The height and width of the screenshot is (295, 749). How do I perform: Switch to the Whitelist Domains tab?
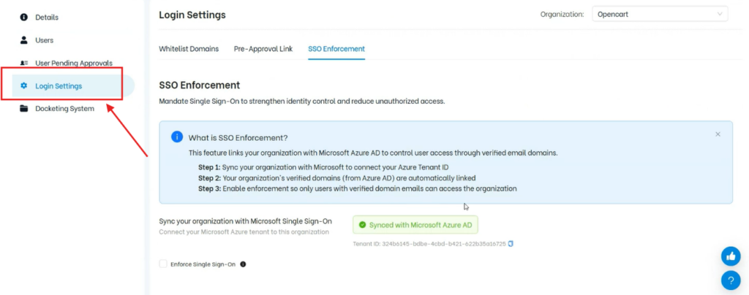(x=189, y=49)
